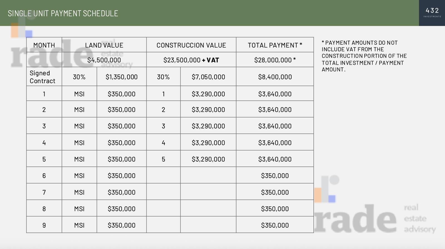Image resolution: width=445 pixels, height=249 pixels.
Task: Click the MSI cell in month 1 row
Action: (x=79, y=94)
